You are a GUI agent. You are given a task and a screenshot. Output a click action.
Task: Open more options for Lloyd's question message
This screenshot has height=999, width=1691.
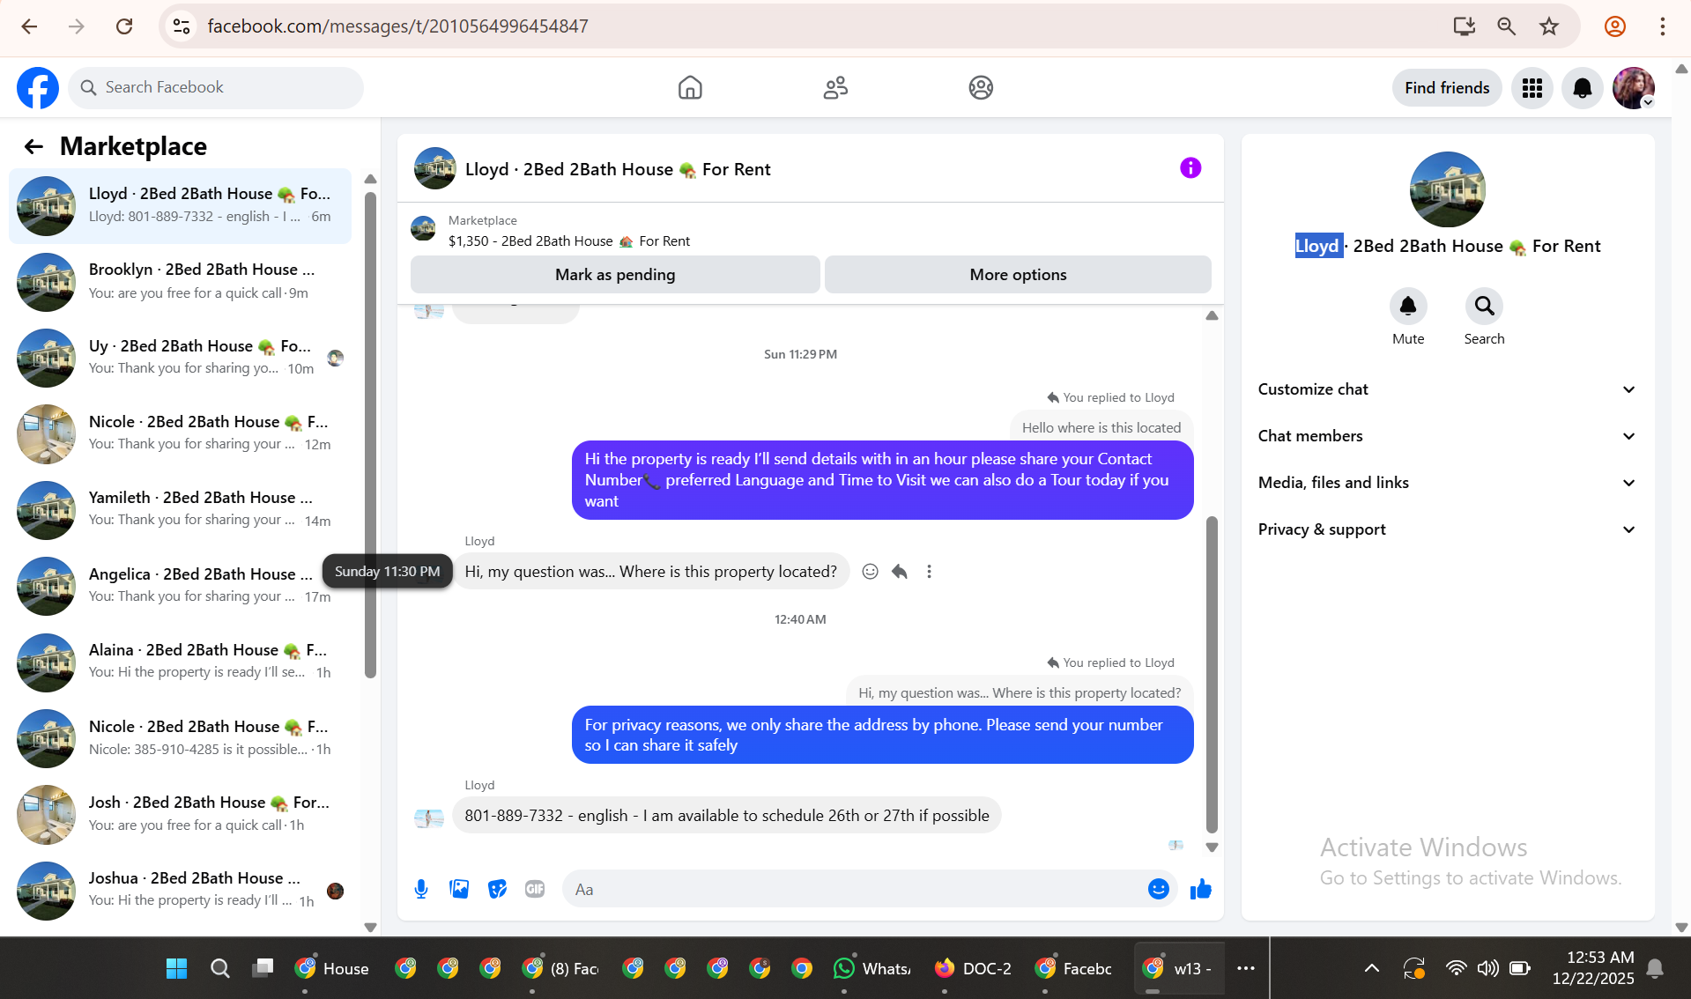[929, 572]
